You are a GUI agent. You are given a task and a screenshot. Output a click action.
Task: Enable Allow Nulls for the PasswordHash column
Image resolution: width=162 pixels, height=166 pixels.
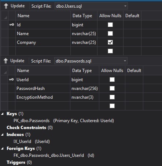(112, 88)
